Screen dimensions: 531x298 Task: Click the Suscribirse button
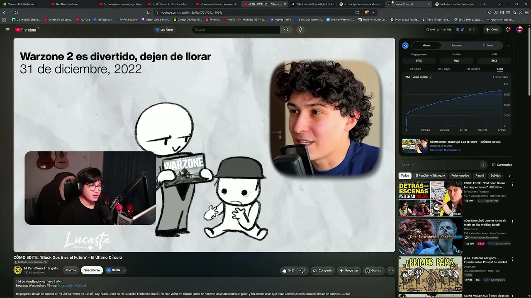coord(92,270)
